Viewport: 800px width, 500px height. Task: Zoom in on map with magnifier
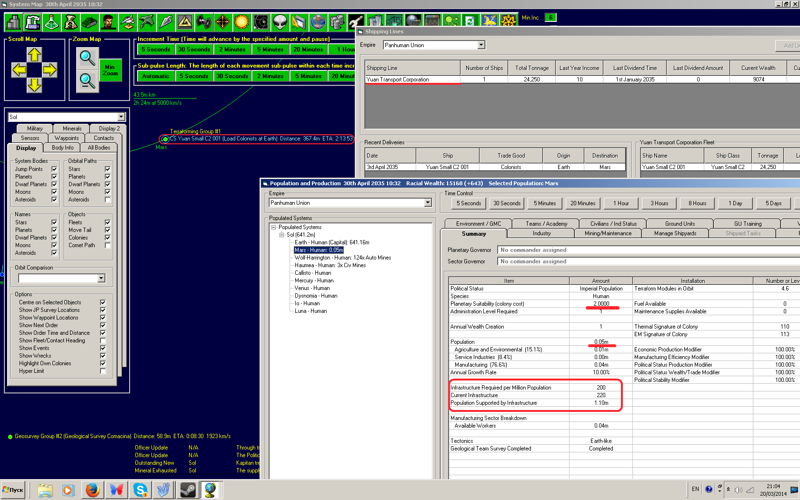pyautogui.click(x=87, y=58)
